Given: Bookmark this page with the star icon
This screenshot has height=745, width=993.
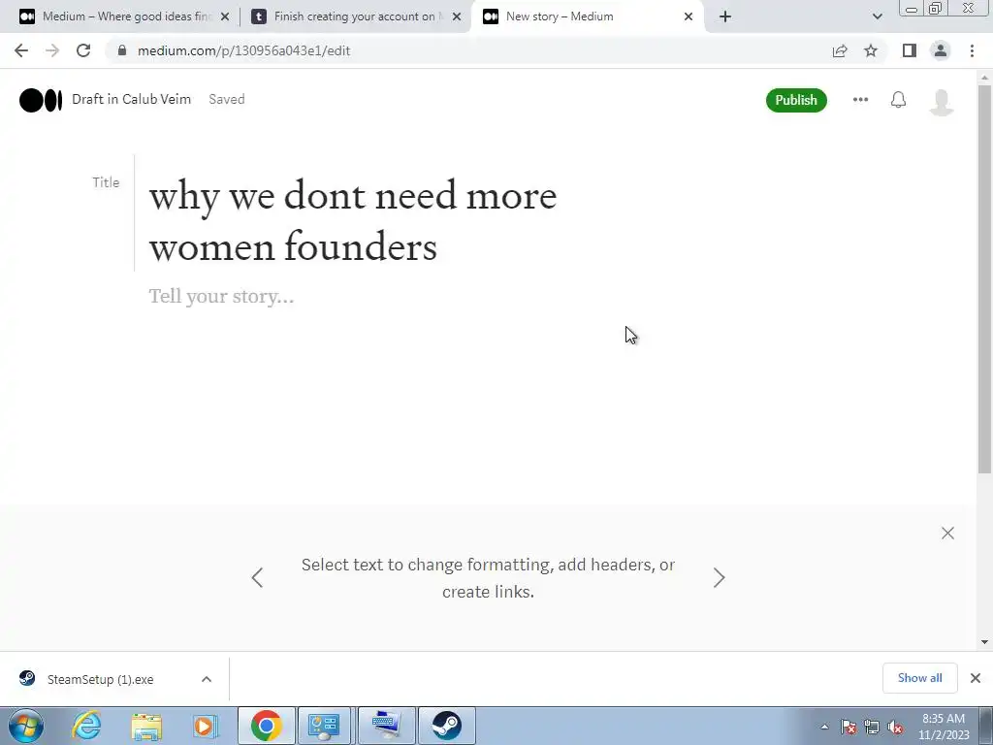Looking at the screenshot, I should (x=871, y=50).
